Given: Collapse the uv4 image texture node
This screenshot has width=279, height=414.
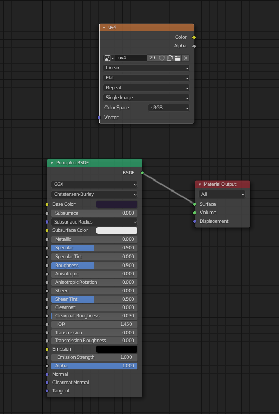Looking at the screenshot, I should pos(104,28).
